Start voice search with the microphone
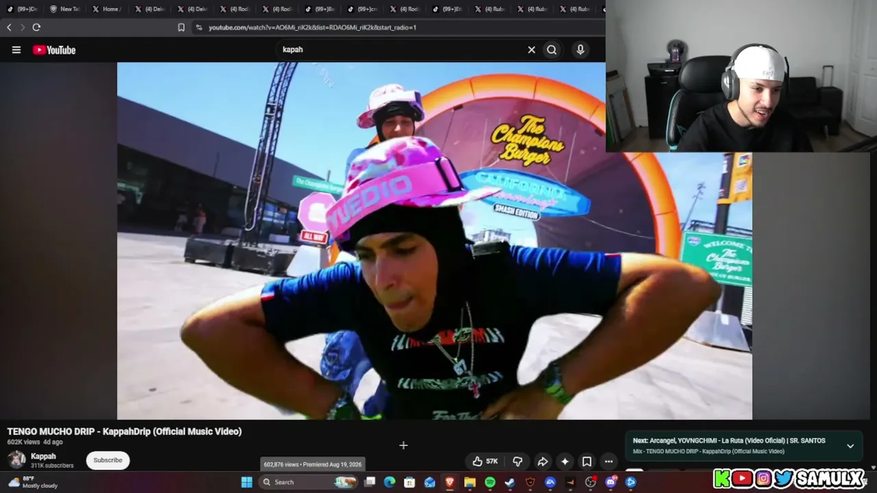877x493 pixels. [x=580, y=49]
